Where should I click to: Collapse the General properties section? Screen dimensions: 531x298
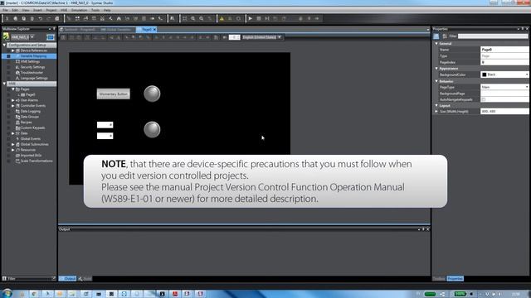pos(436,43)
